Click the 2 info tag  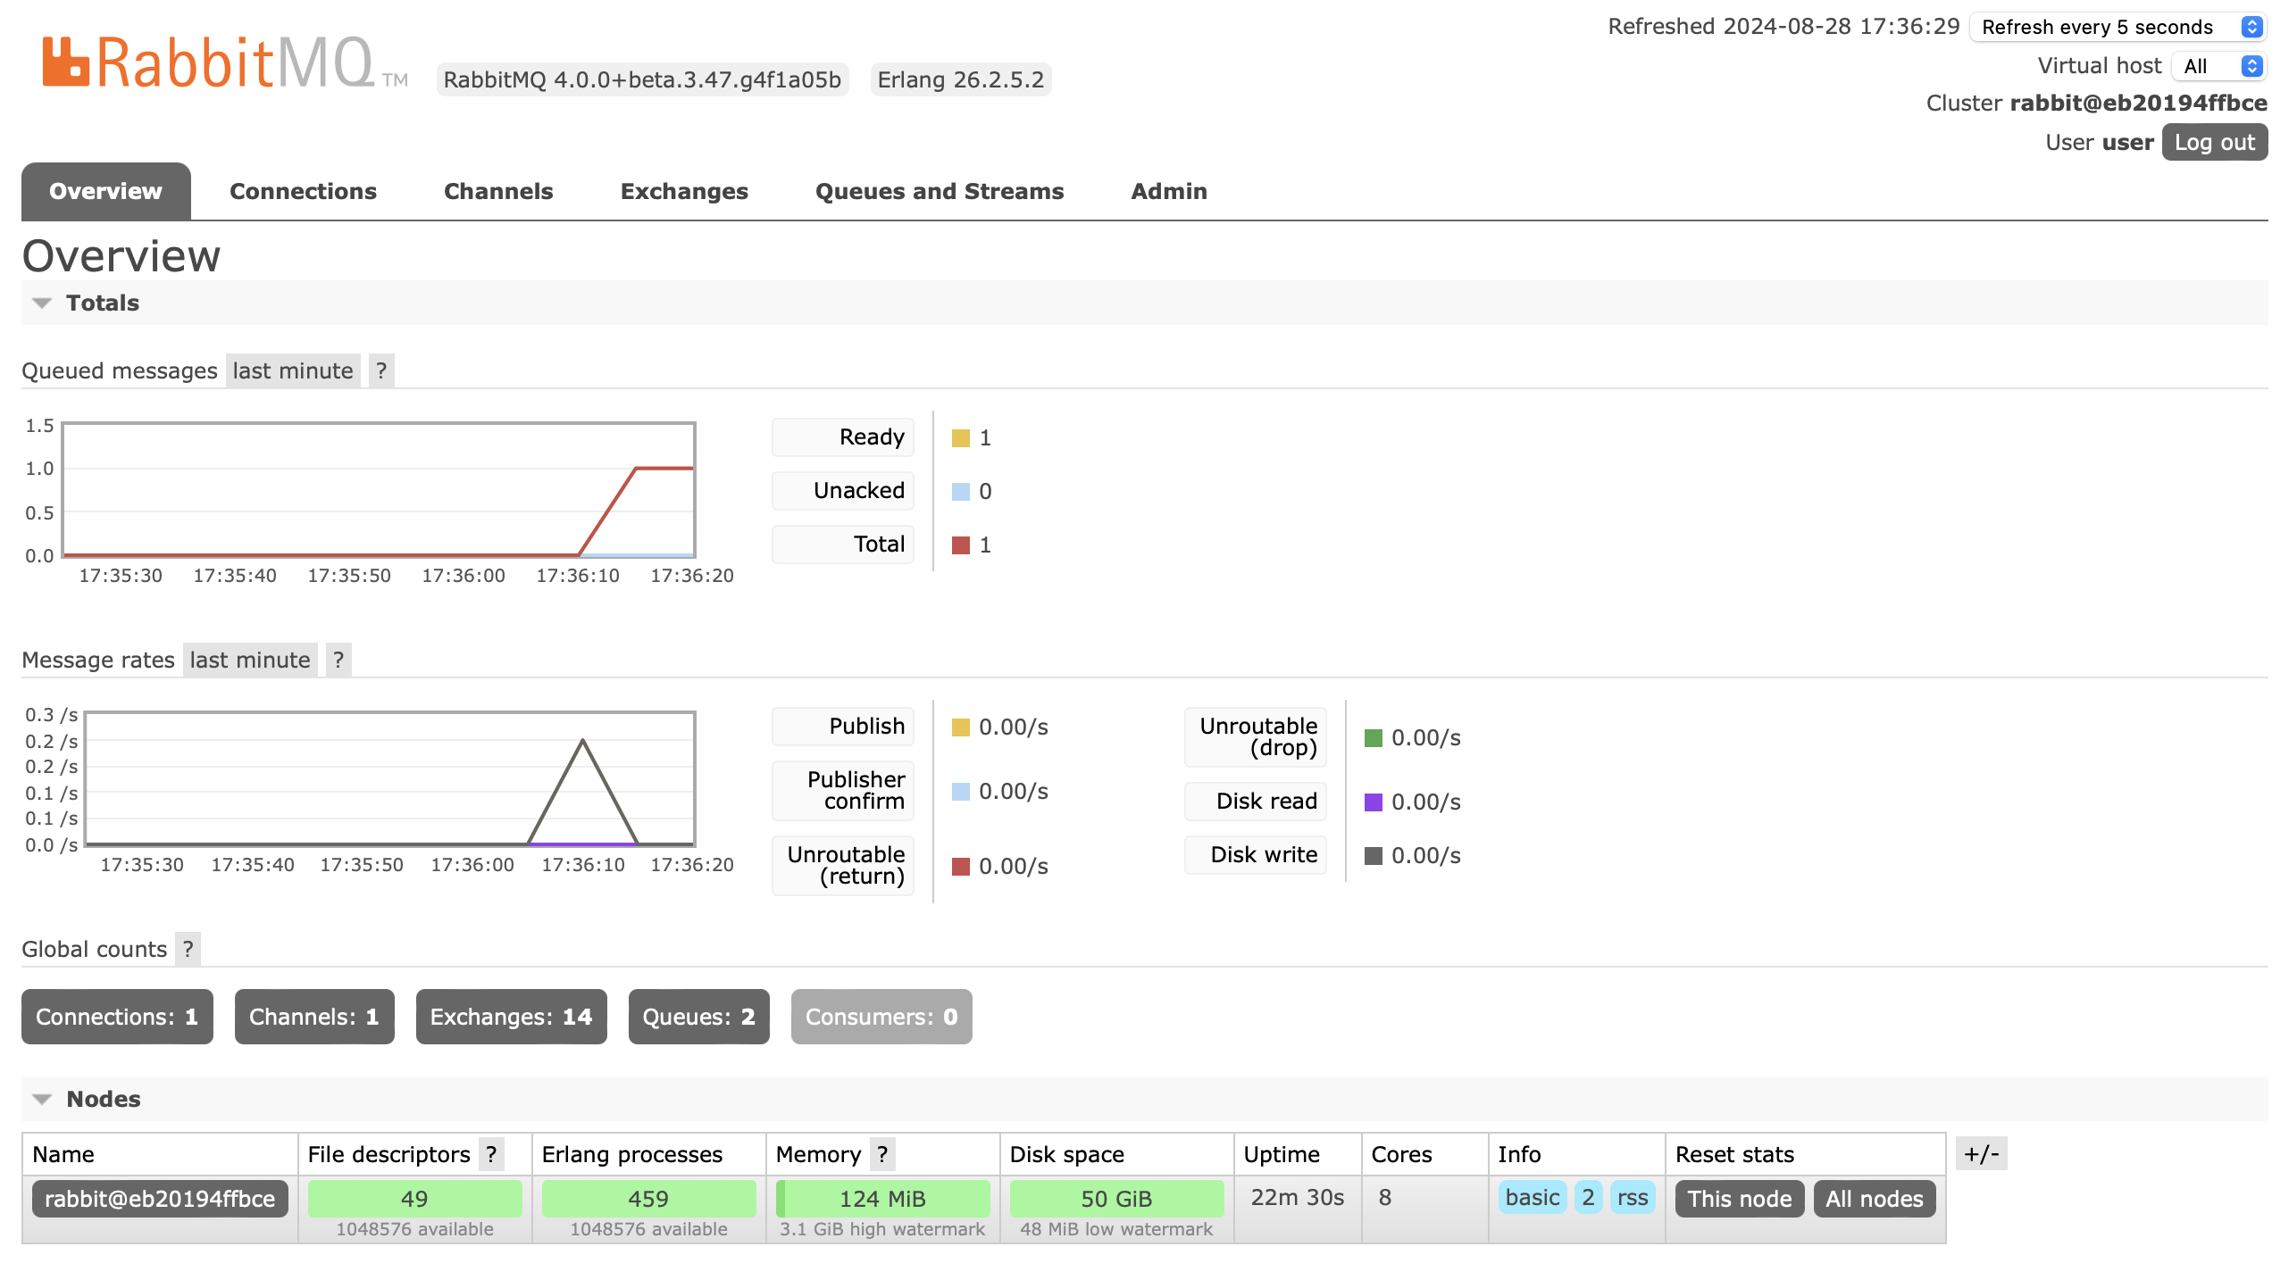click(x=1588, y=1197)
